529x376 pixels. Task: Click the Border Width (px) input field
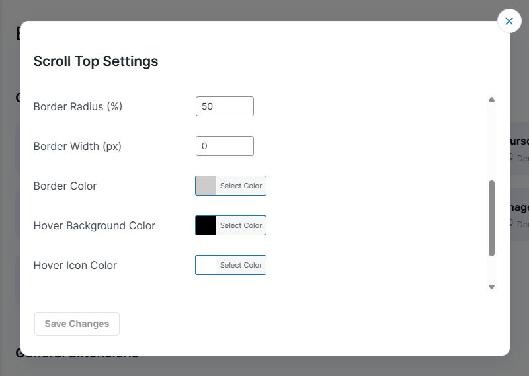click(224, 146)
